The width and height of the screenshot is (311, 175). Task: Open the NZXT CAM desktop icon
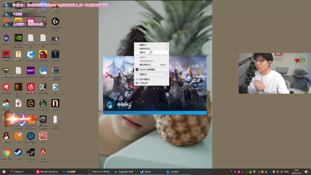coord(31,72)
